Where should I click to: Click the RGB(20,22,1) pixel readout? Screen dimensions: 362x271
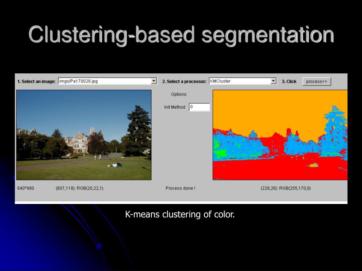(80, 188)
